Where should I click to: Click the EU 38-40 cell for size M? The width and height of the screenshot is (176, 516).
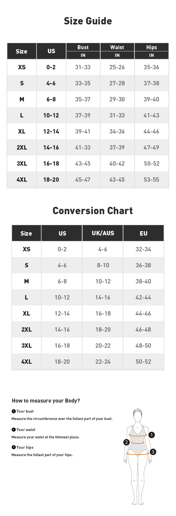click(x=143, y=281)
